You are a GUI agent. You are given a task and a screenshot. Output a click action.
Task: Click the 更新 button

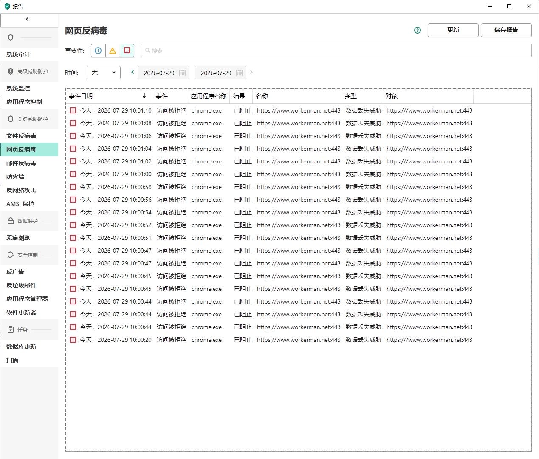click(x=453, y=30)
